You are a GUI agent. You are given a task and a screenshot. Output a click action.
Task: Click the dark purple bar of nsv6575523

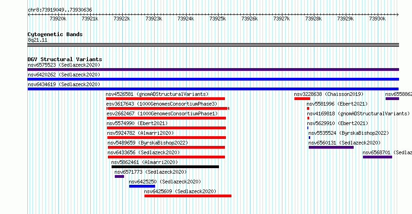click(213, 69)
